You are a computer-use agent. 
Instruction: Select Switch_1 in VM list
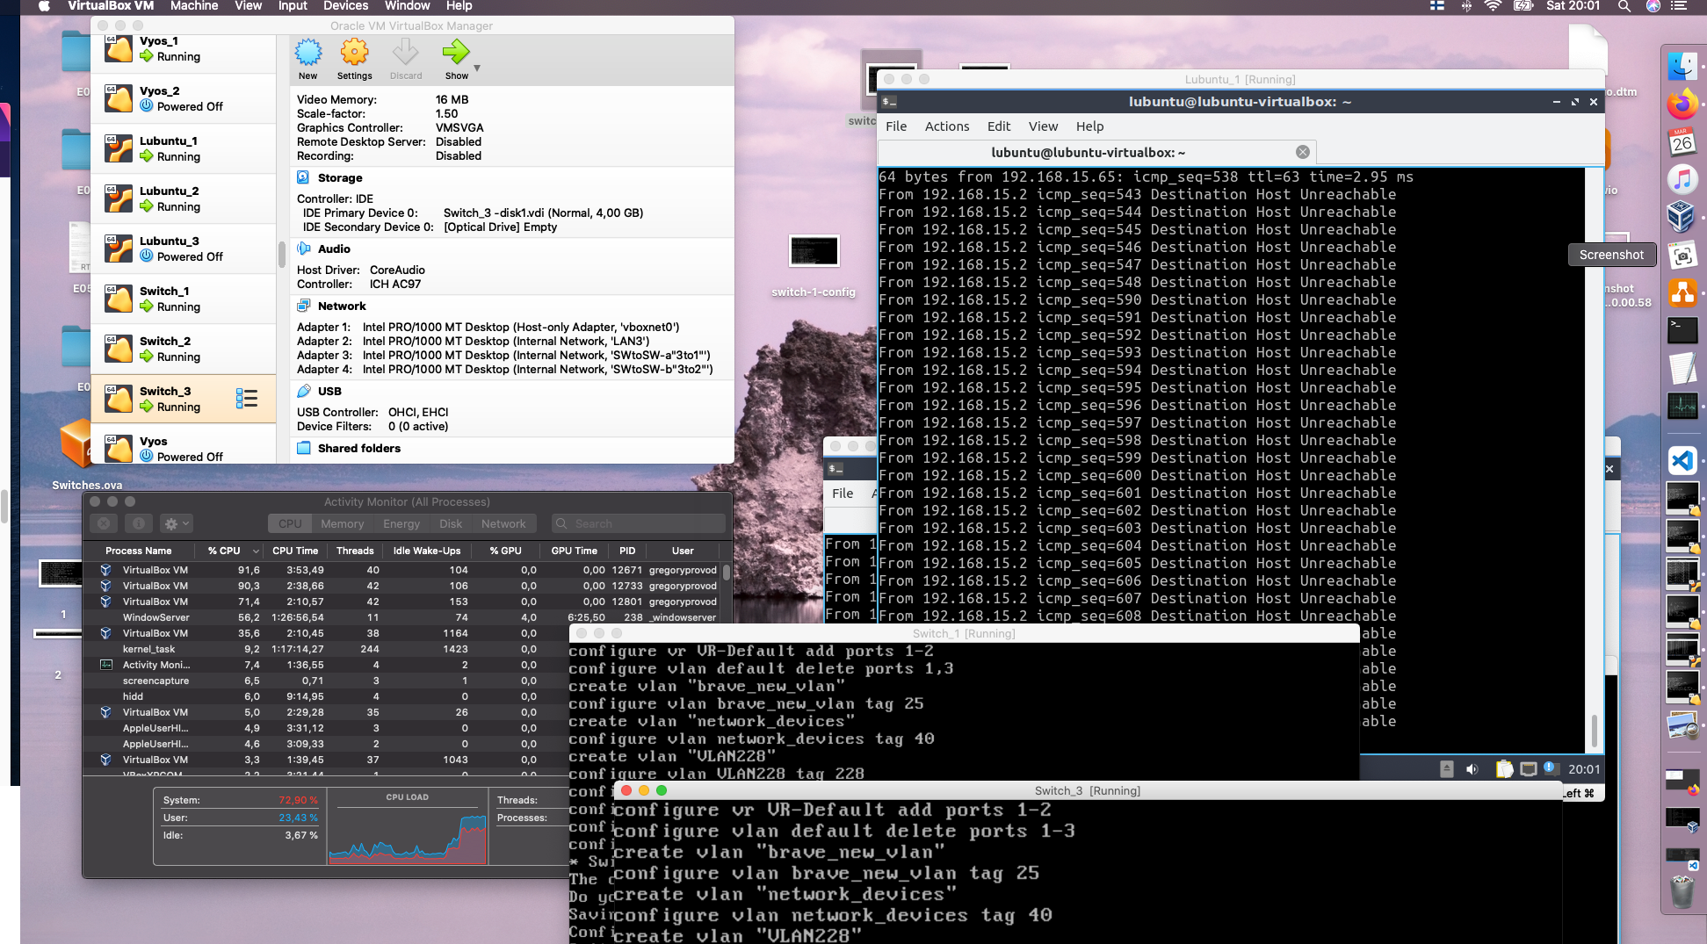184,299
